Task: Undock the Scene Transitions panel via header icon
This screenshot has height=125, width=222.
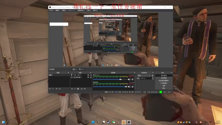Action: (x=153, y=73)
